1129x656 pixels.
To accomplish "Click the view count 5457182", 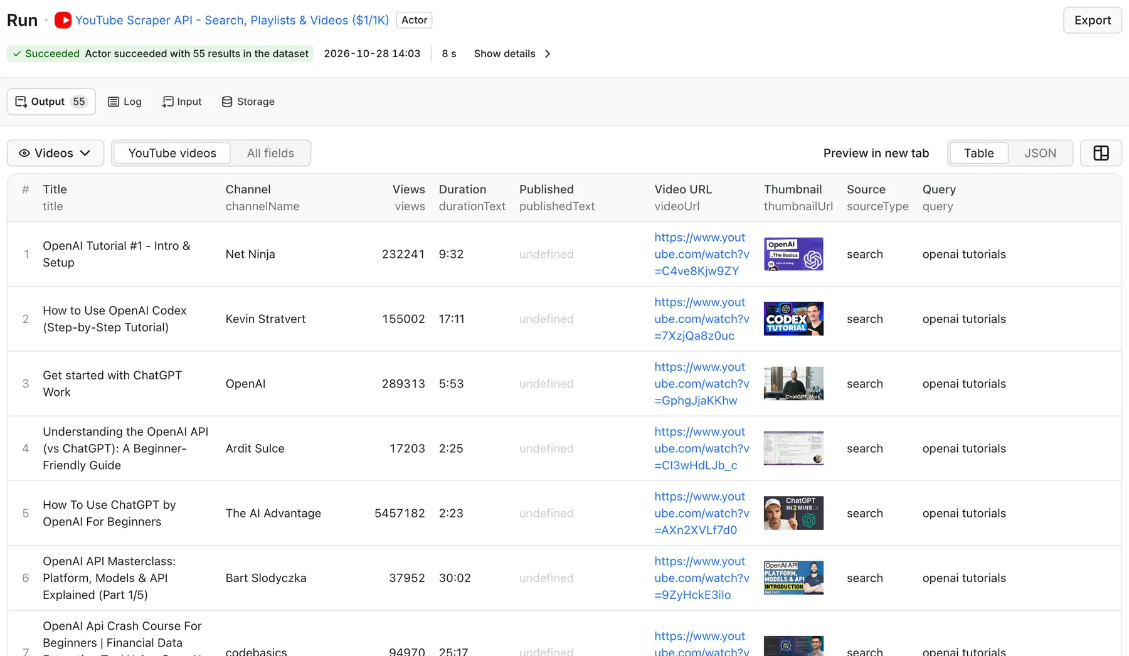I will [x=400, y=513].
